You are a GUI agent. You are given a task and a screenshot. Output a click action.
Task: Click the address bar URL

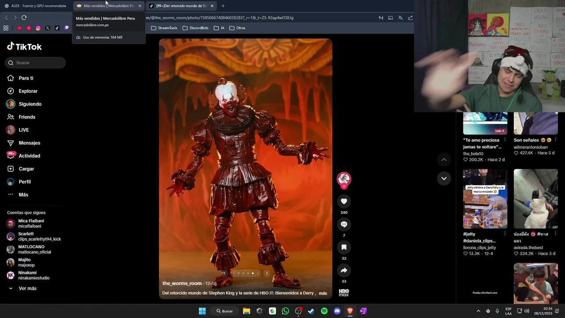(x=219, y=18)
